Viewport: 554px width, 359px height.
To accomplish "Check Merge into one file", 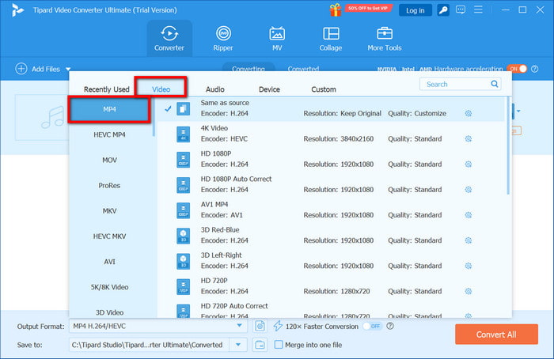I will coord(279,345).
